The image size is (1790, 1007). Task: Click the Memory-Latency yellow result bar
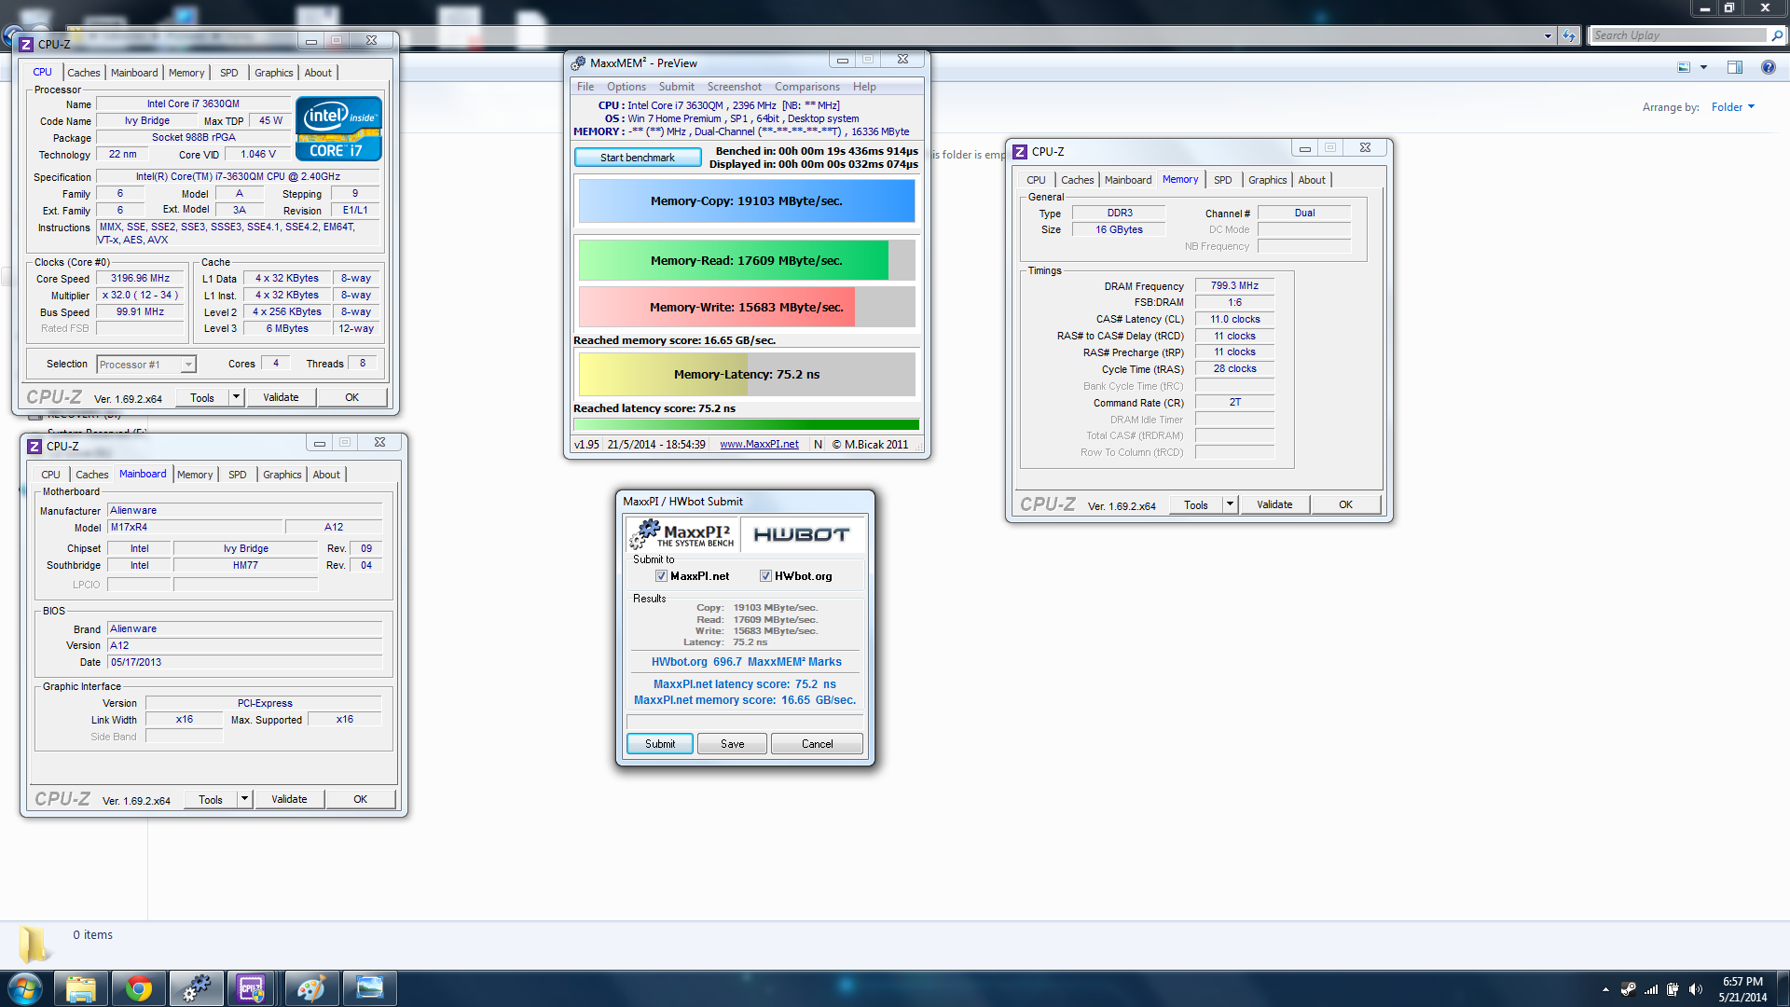tap(747, 374)
